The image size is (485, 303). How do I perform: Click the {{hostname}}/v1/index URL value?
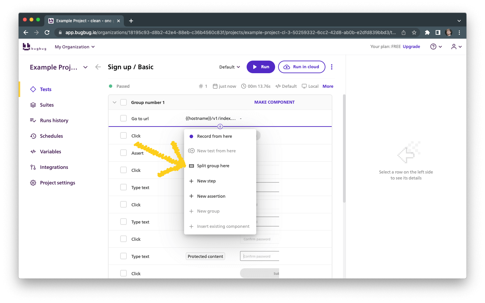pos(211,118)
